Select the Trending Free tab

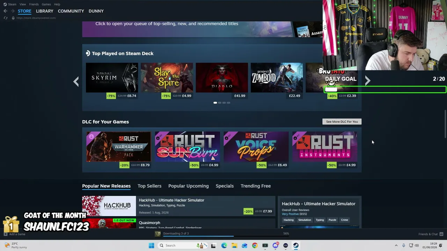click(x=256, y=186)
